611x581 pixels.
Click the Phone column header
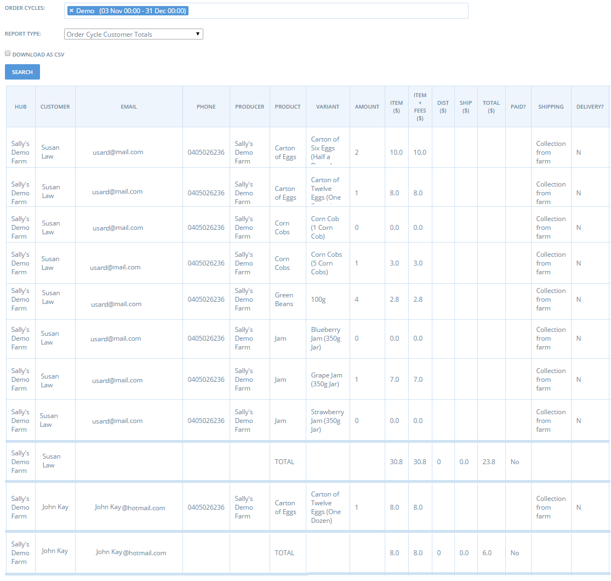pyautogui.click(x=206, y=106)
